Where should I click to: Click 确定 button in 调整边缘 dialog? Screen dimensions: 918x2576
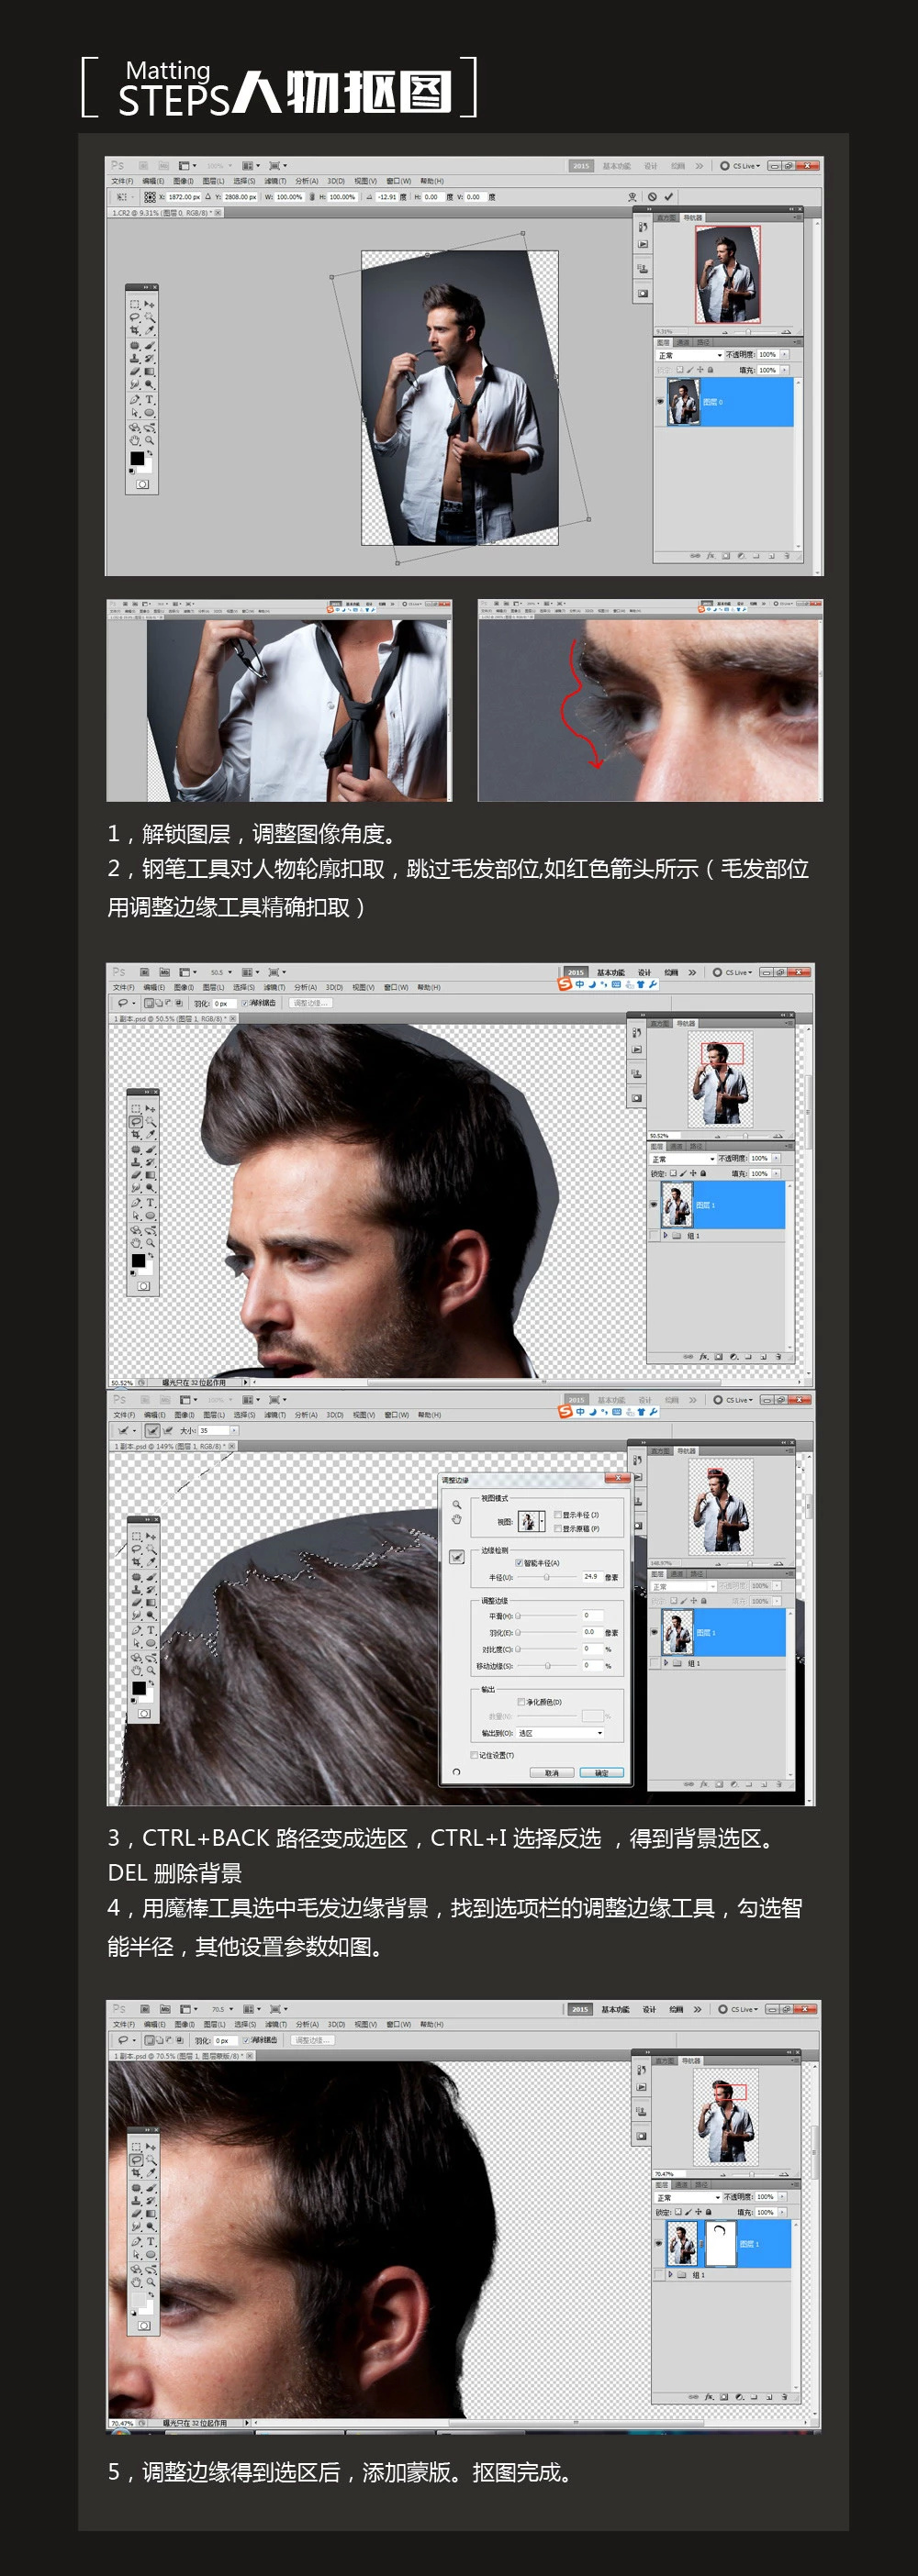click(601, 1772)
